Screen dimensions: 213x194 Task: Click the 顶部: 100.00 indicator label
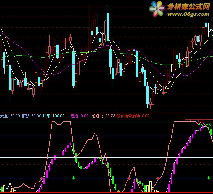(x=54, y=116)
